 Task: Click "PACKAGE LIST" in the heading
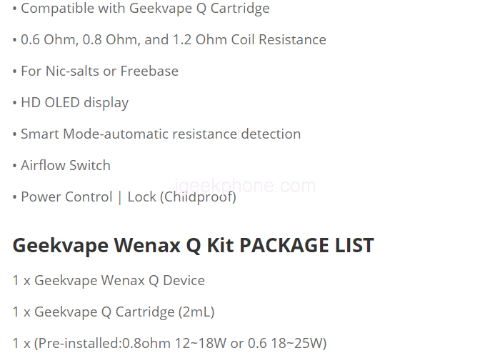(x=306, y=246)
